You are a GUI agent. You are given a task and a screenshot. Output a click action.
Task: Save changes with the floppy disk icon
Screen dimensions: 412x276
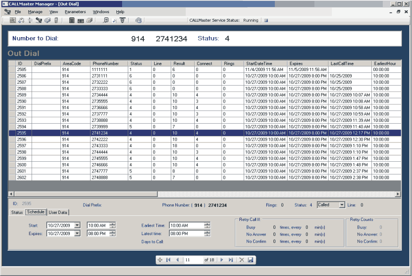point(250,260)
